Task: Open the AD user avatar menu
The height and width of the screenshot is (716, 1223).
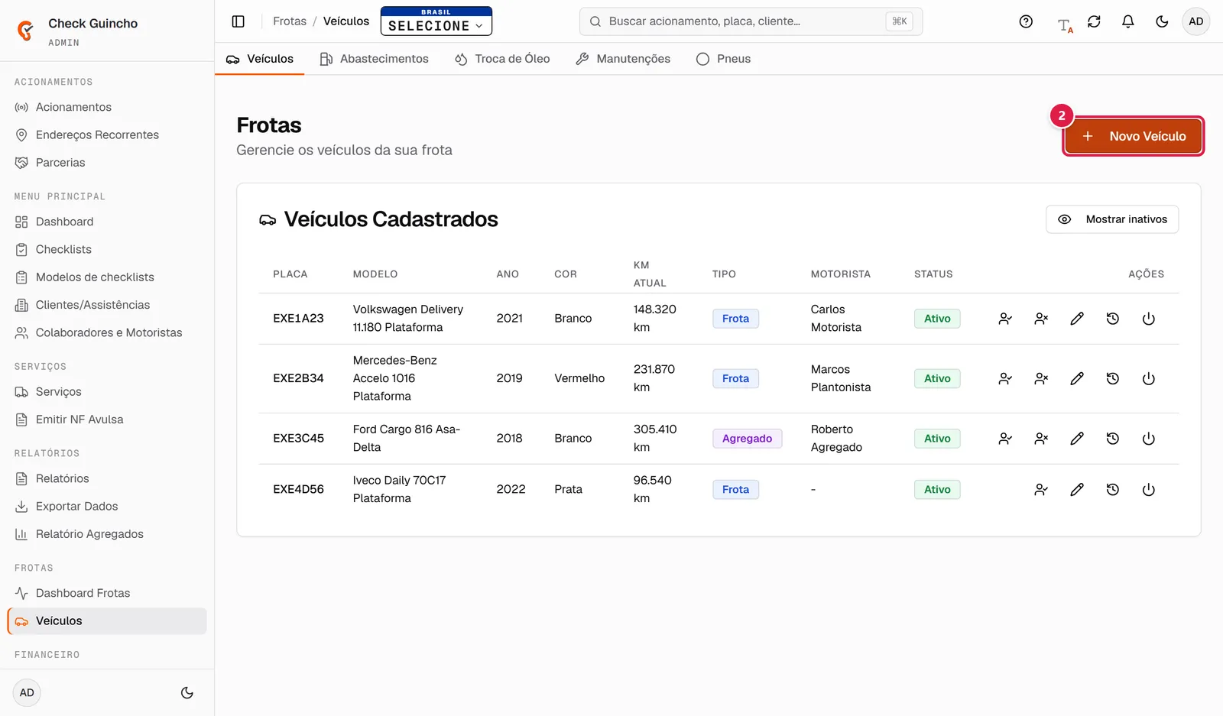Action: pyautogui.click(x=1195, y=21)
